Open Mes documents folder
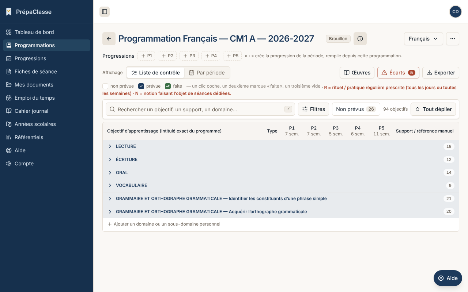Image resolution: width=468 pixels, height=292 pixels. coord(46,85)
